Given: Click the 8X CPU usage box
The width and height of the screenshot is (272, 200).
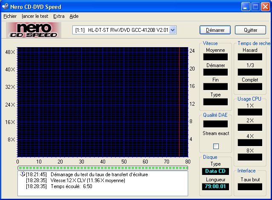Looking at the screenshot, I should coord(250,157).
